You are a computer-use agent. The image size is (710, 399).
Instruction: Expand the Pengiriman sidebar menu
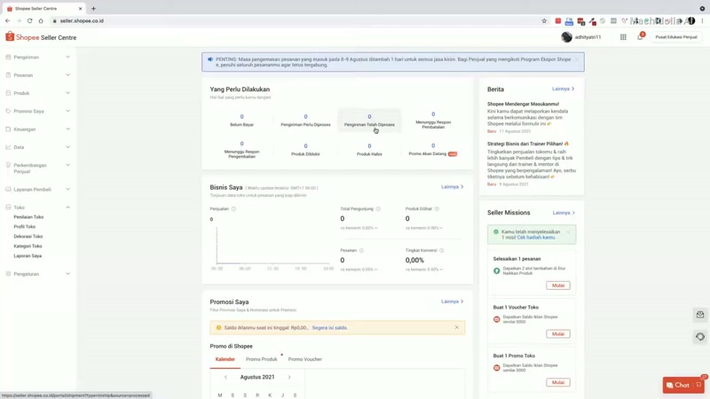(38, 57)
